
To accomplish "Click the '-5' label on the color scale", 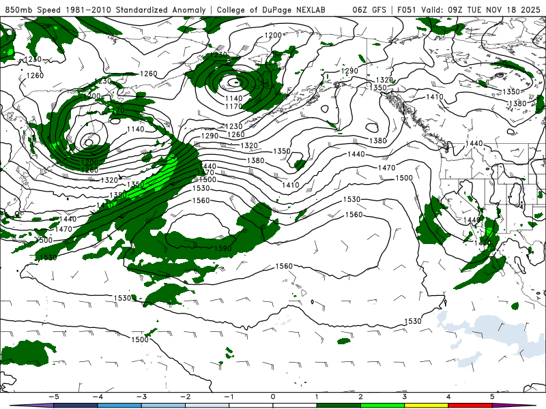I will coord(54,397).
